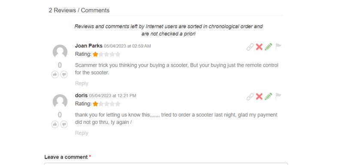Thumbs down Joan Parks' review

64,74
